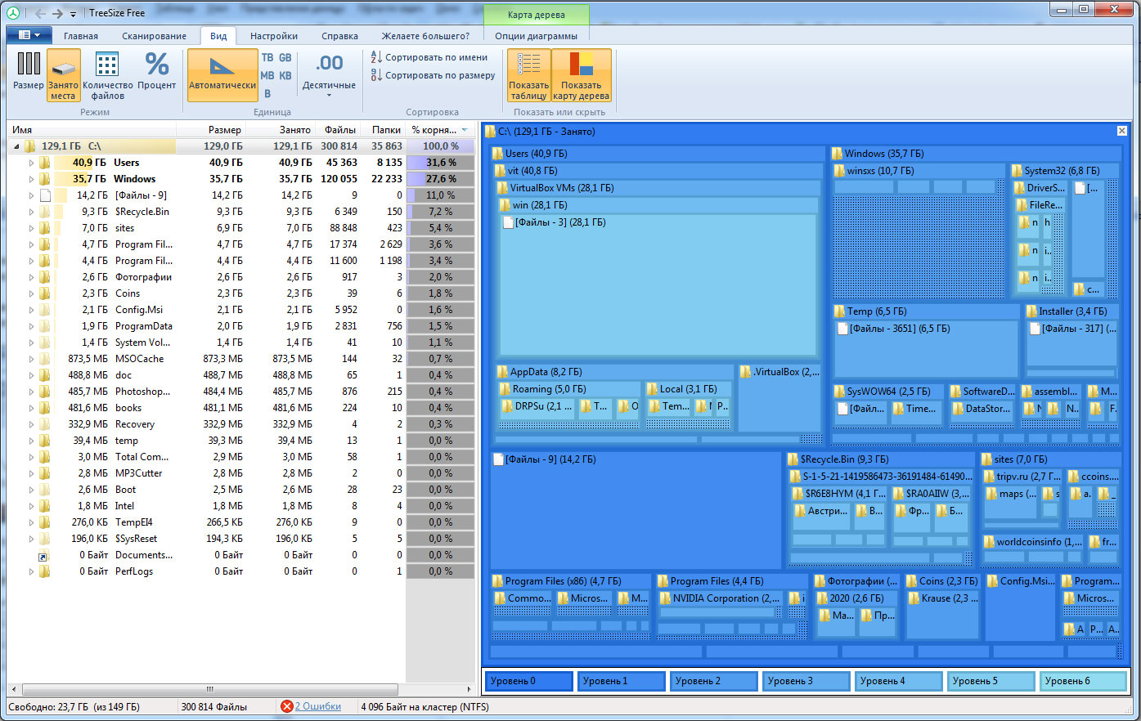
Task: Open the Сканирование ribbon tab
Action: pyautogui.click(x=155, y=36)
